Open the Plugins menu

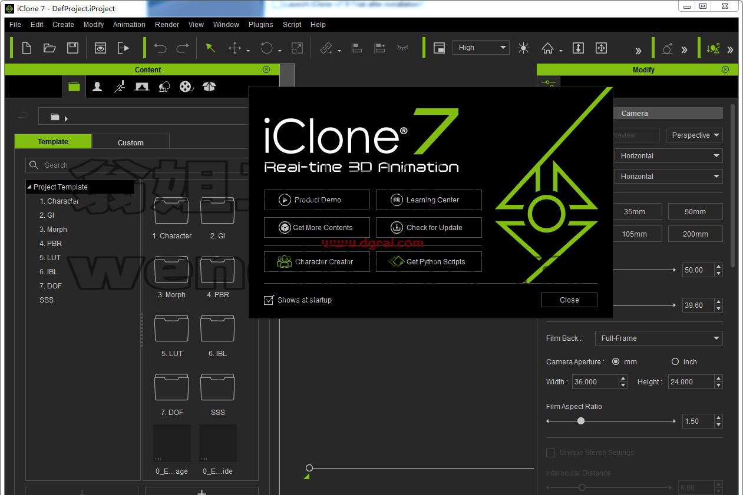[x=260, y=25]
